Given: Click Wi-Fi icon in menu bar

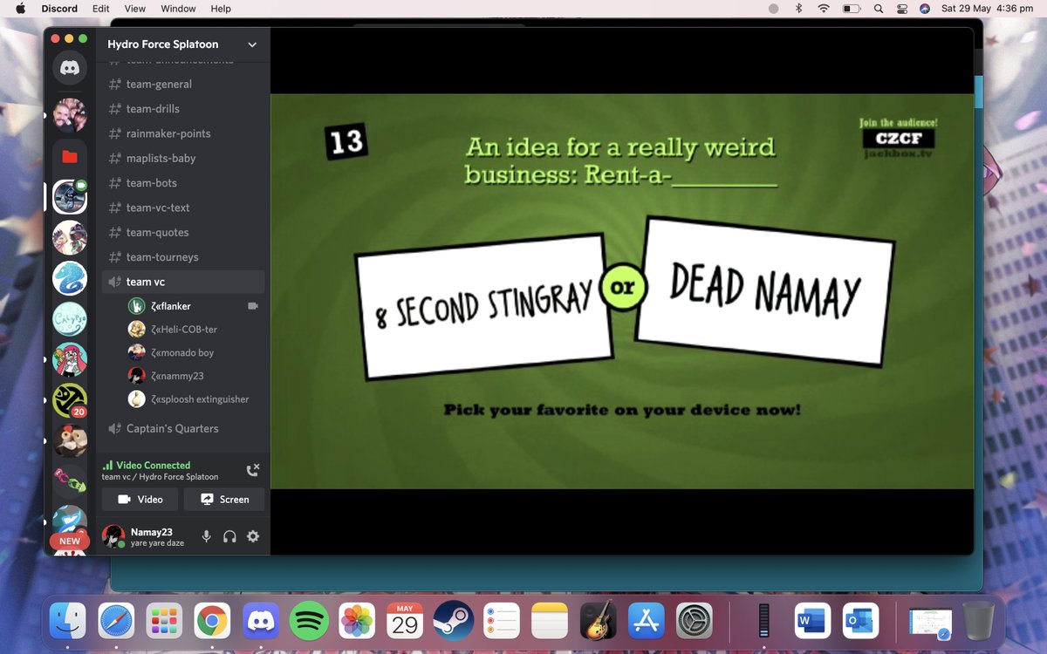Looking at the screenshot, I should click(824, 9).
